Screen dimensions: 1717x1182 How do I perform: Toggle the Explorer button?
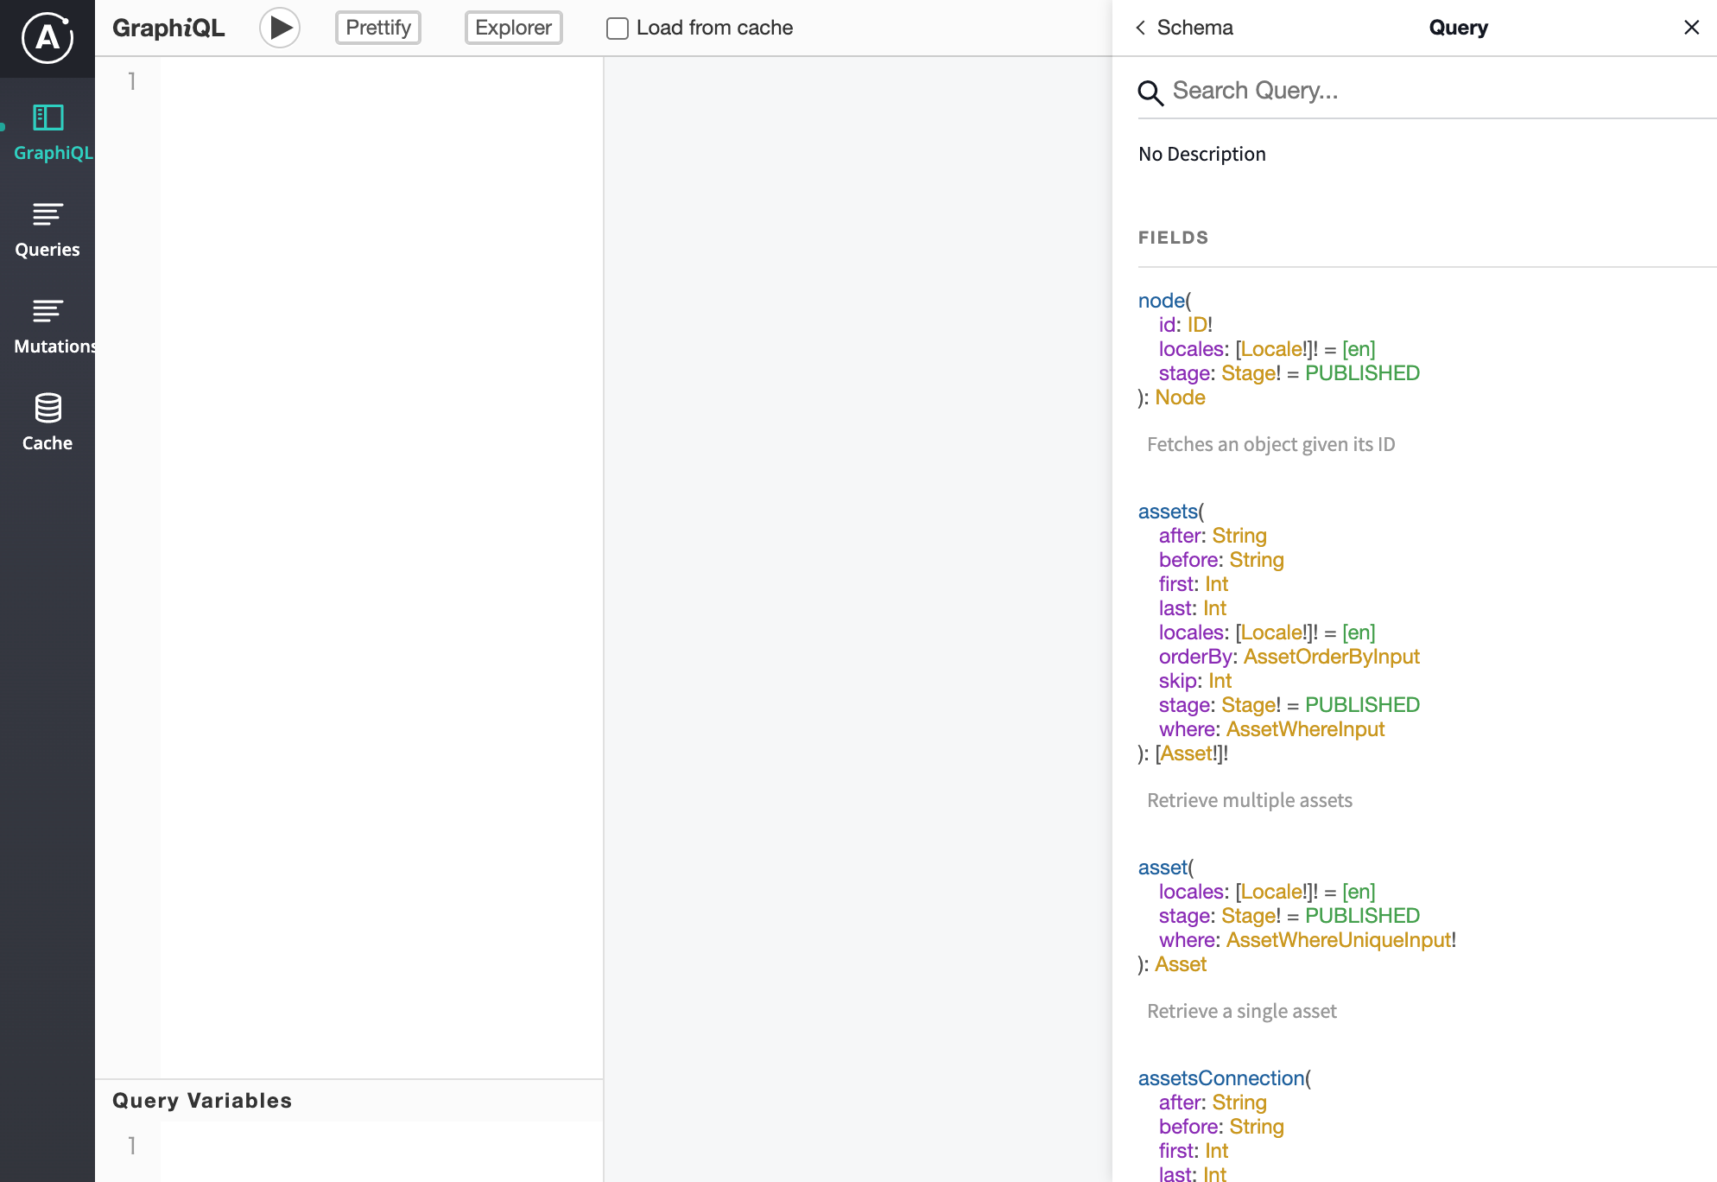point(513,28)
